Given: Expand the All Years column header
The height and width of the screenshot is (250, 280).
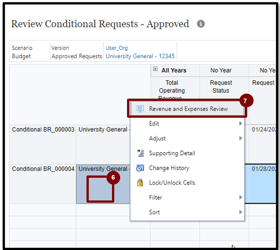Looking at the screenshot, I should coord(155,70).
